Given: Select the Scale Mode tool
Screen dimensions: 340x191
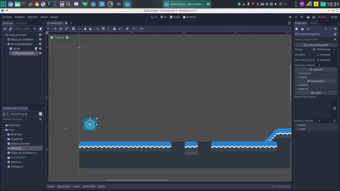Looking at the screenshot, I should [x=66, y=29].
